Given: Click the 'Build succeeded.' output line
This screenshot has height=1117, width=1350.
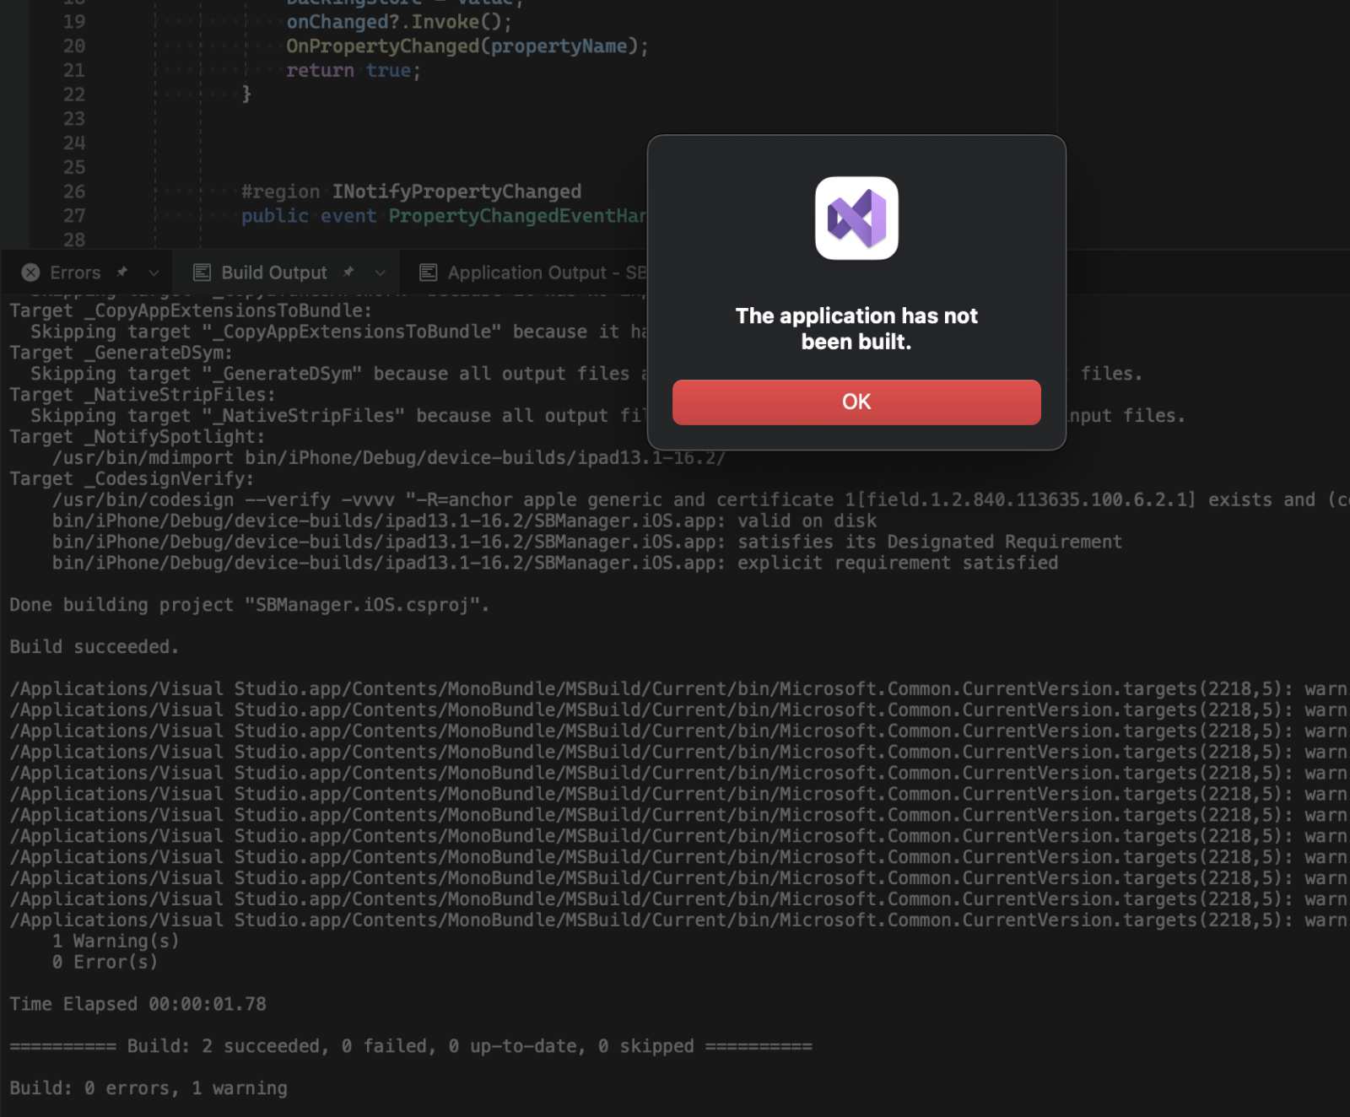Looking at the screenshot, I should click(94, 647).
